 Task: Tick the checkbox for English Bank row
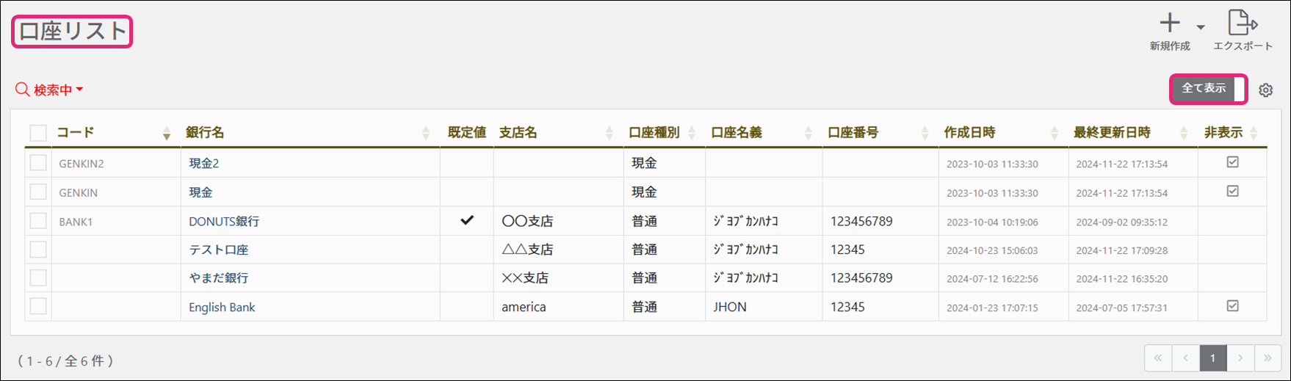38,307
